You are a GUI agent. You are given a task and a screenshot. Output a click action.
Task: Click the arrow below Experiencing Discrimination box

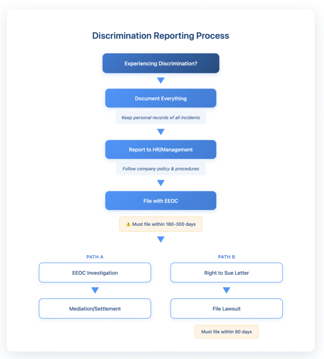click(x=161, y=80)
